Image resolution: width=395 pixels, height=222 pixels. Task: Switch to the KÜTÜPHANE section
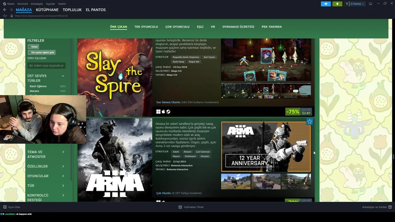[x=47, y=10]
